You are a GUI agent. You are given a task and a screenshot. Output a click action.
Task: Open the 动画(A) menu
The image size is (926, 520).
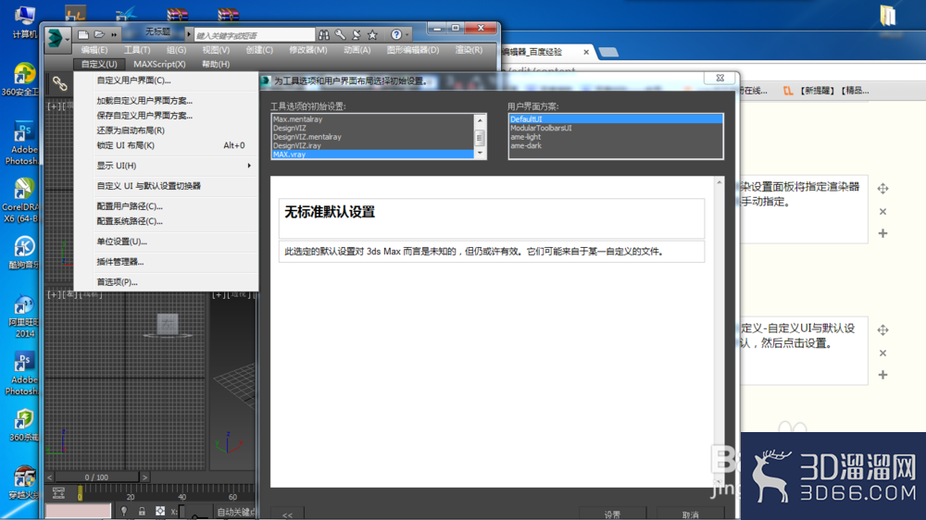[357, 50]
